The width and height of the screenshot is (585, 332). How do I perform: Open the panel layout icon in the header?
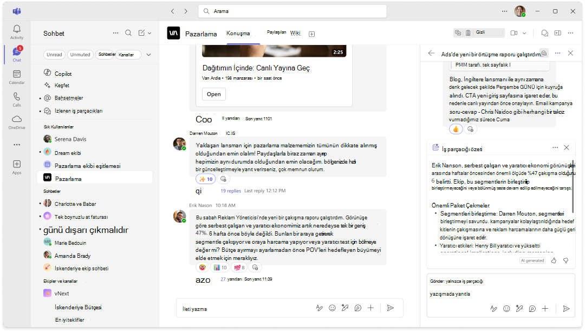558,33
